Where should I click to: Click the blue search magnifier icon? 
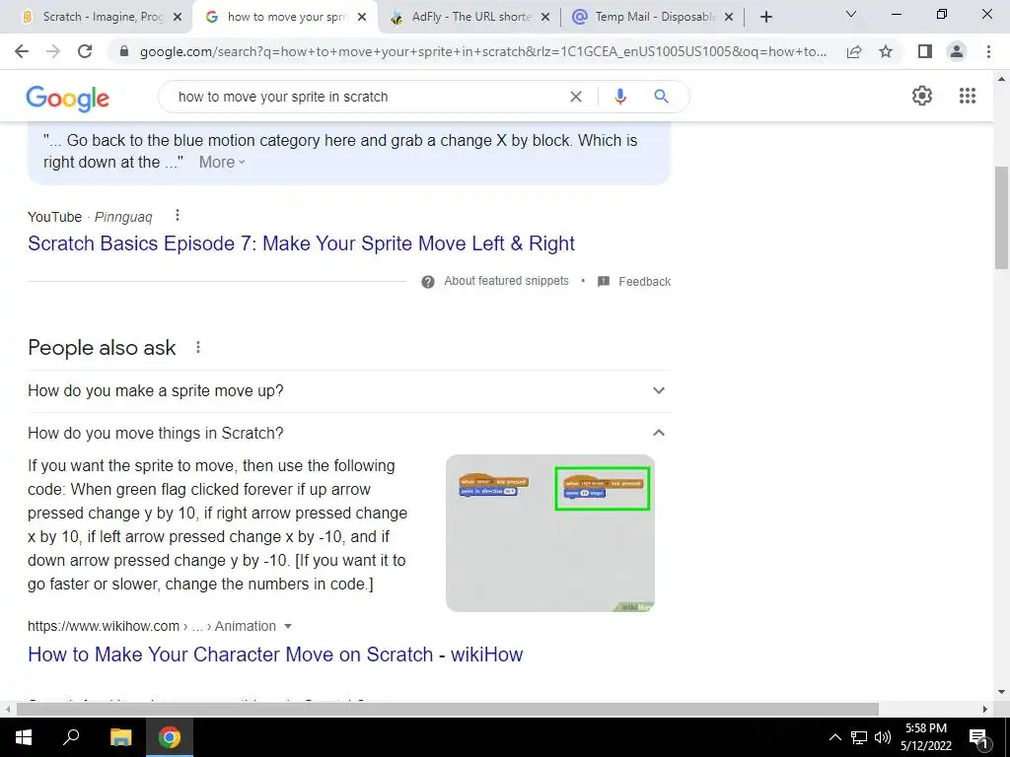tap(661, 97)
